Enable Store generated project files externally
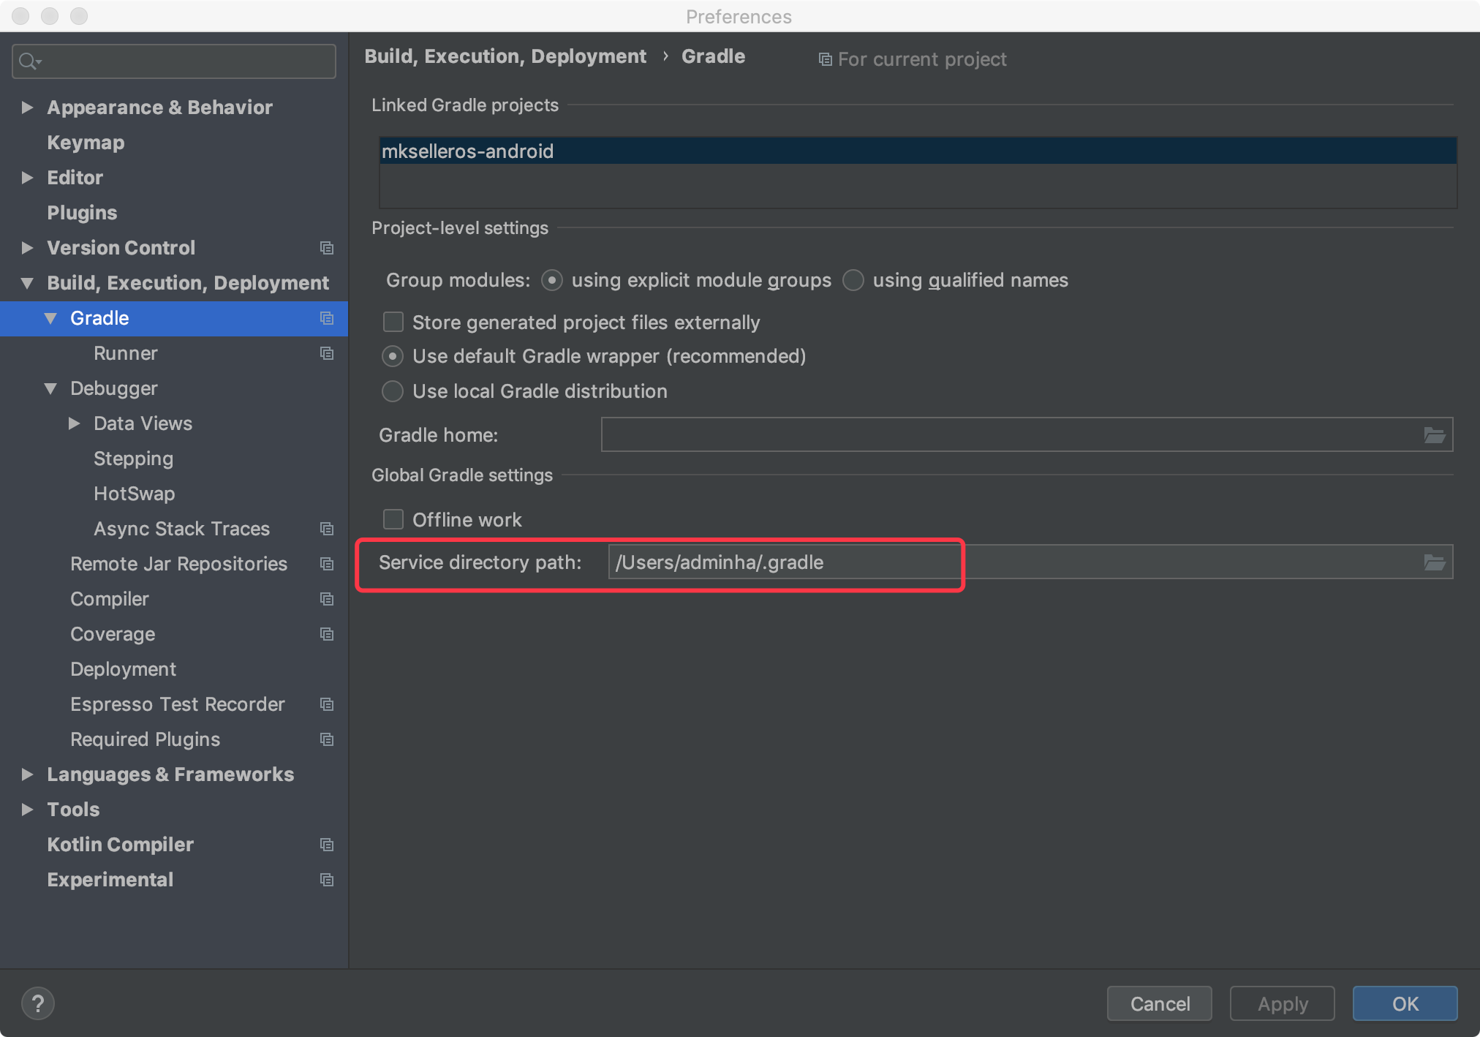1480x1037 pixels. pos(393,323)
